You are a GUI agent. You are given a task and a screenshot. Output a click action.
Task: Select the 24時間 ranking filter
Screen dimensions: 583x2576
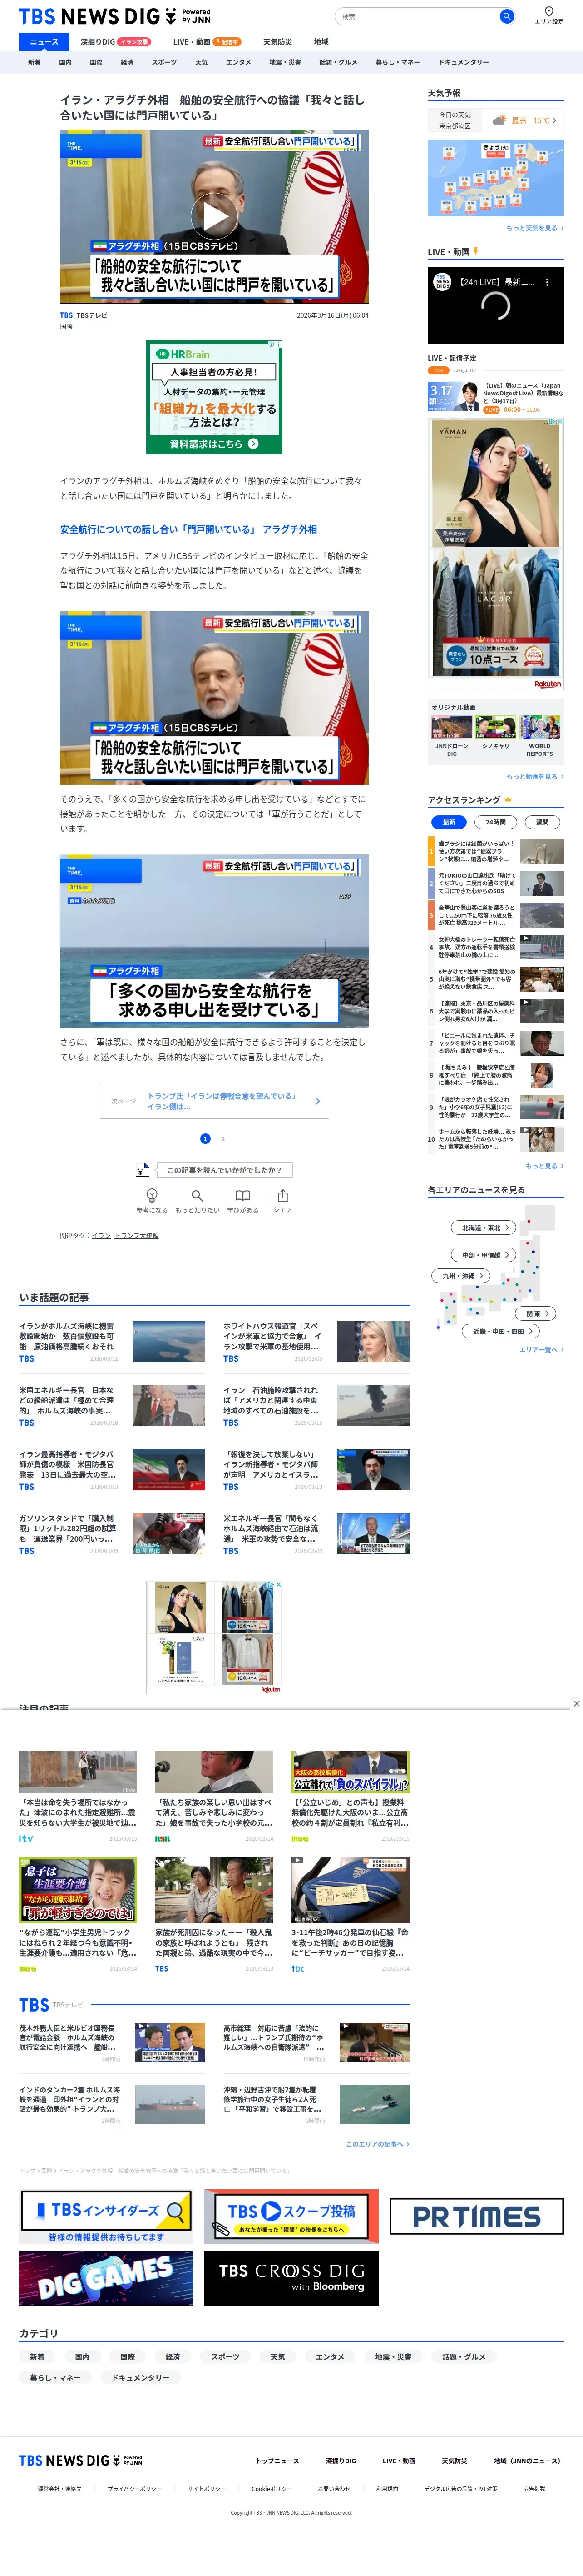[495, 822]
